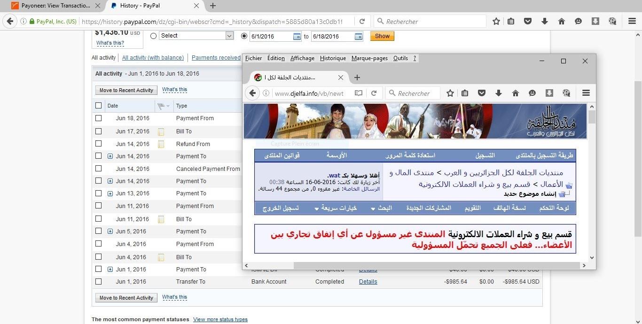Screen dimensions: 642x324
Task: Open flag filter dropdown in table header
Action: (x=164, y=106)
